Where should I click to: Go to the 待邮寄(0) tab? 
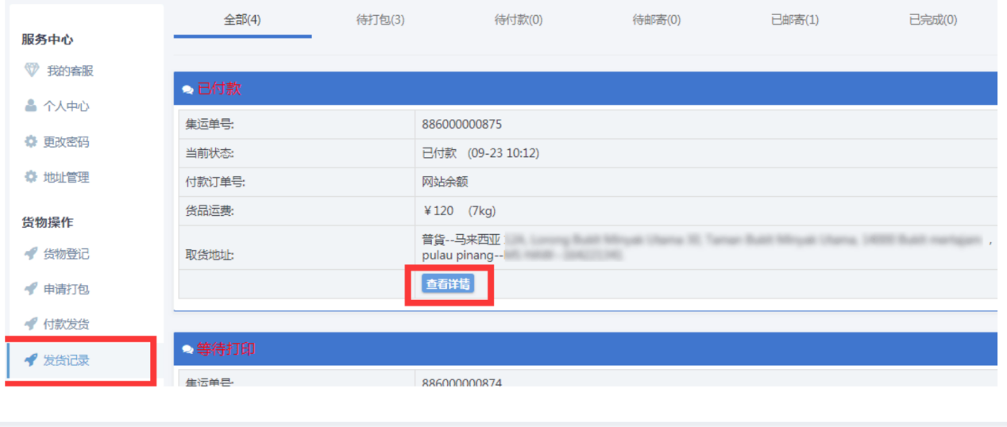(x=656, y=20)
